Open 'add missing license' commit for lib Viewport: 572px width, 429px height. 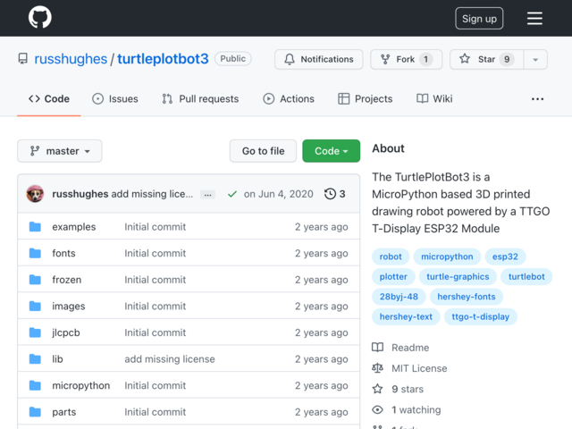[x=170, y=359]
